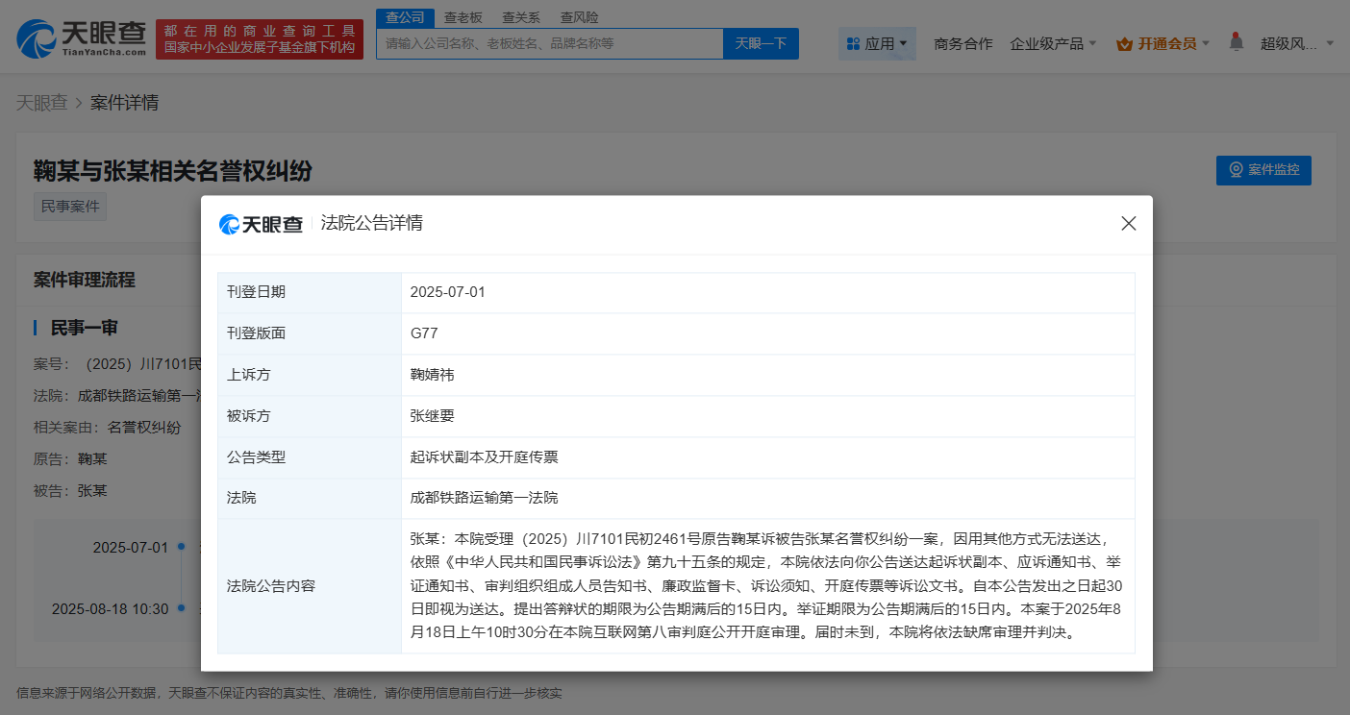Click the notification bell icon
The width and height of the screenshot is (1350, 715).
click(x=1237, y=43)
